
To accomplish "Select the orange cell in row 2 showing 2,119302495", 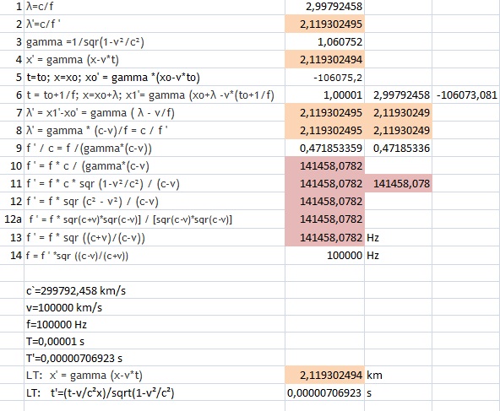I will pos(324,24).
